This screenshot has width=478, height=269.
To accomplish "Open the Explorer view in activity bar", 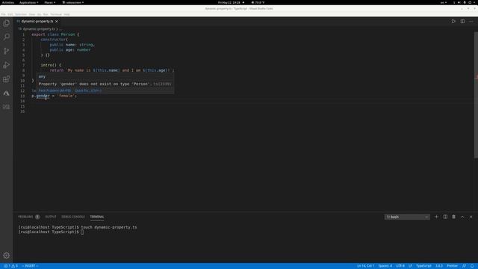I will (x=7, y=23).
